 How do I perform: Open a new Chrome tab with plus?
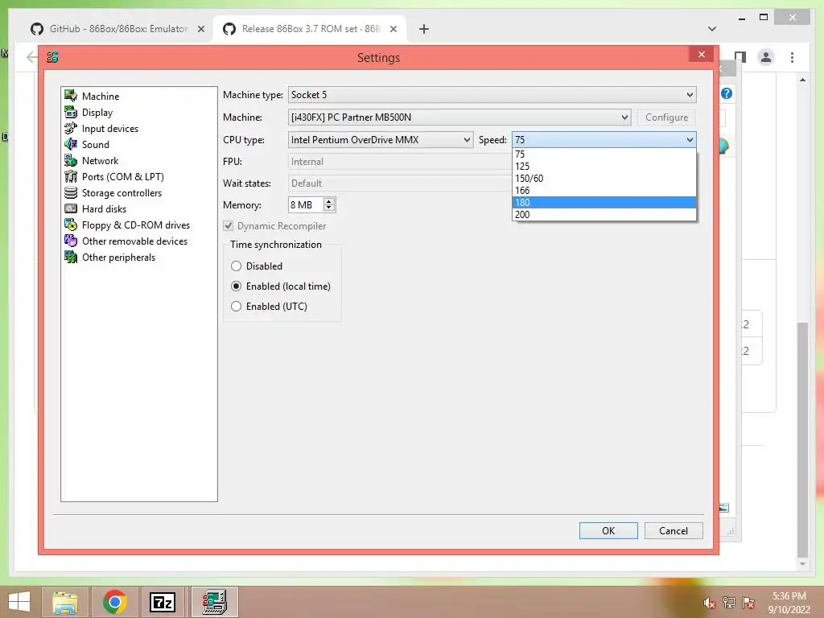click(423, 29)
